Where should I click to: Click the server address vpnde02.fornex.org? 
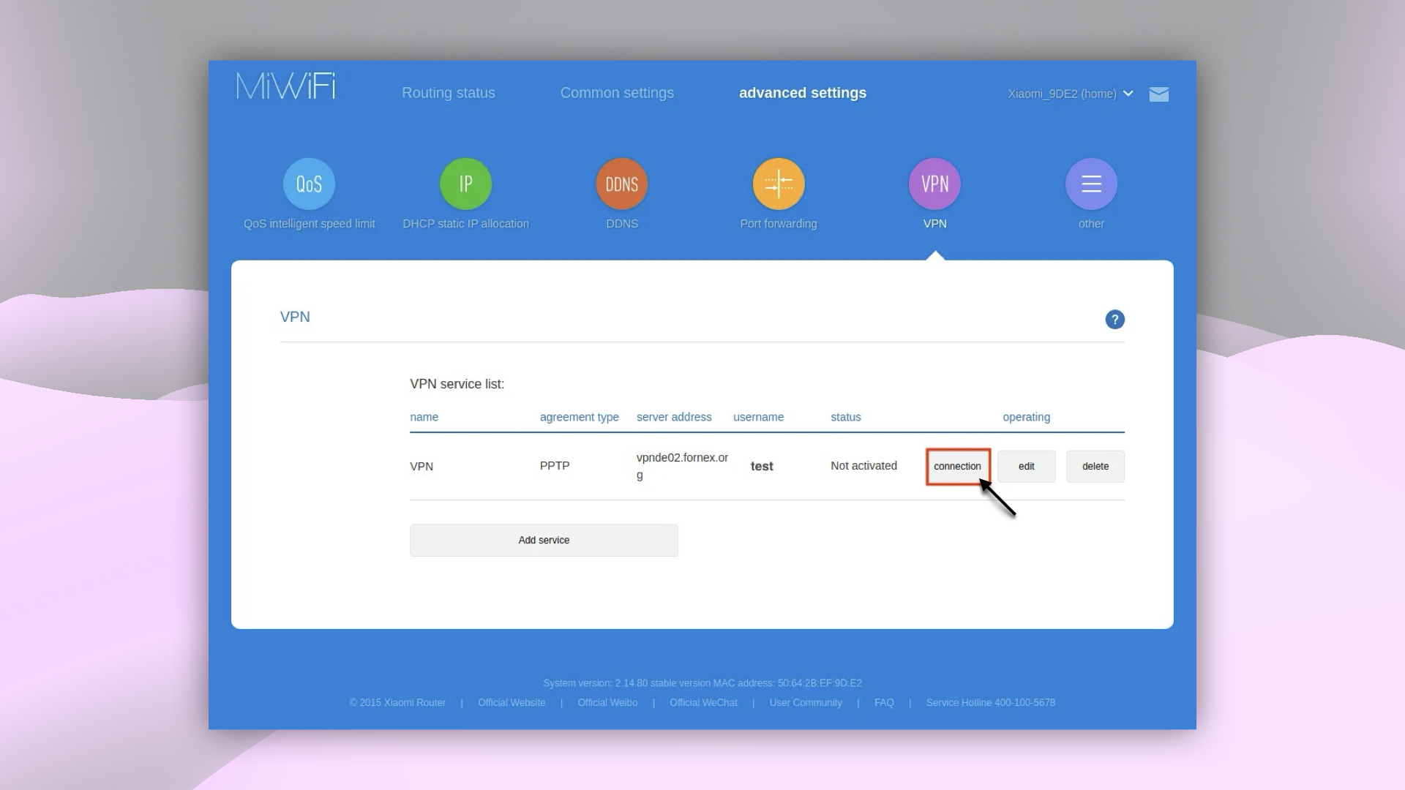(682, 466)
